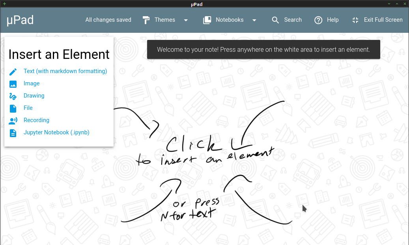This screenshot has width=409, height=245.
Task: Click the Exit Full Screen icon
Action: pos(355,20)
